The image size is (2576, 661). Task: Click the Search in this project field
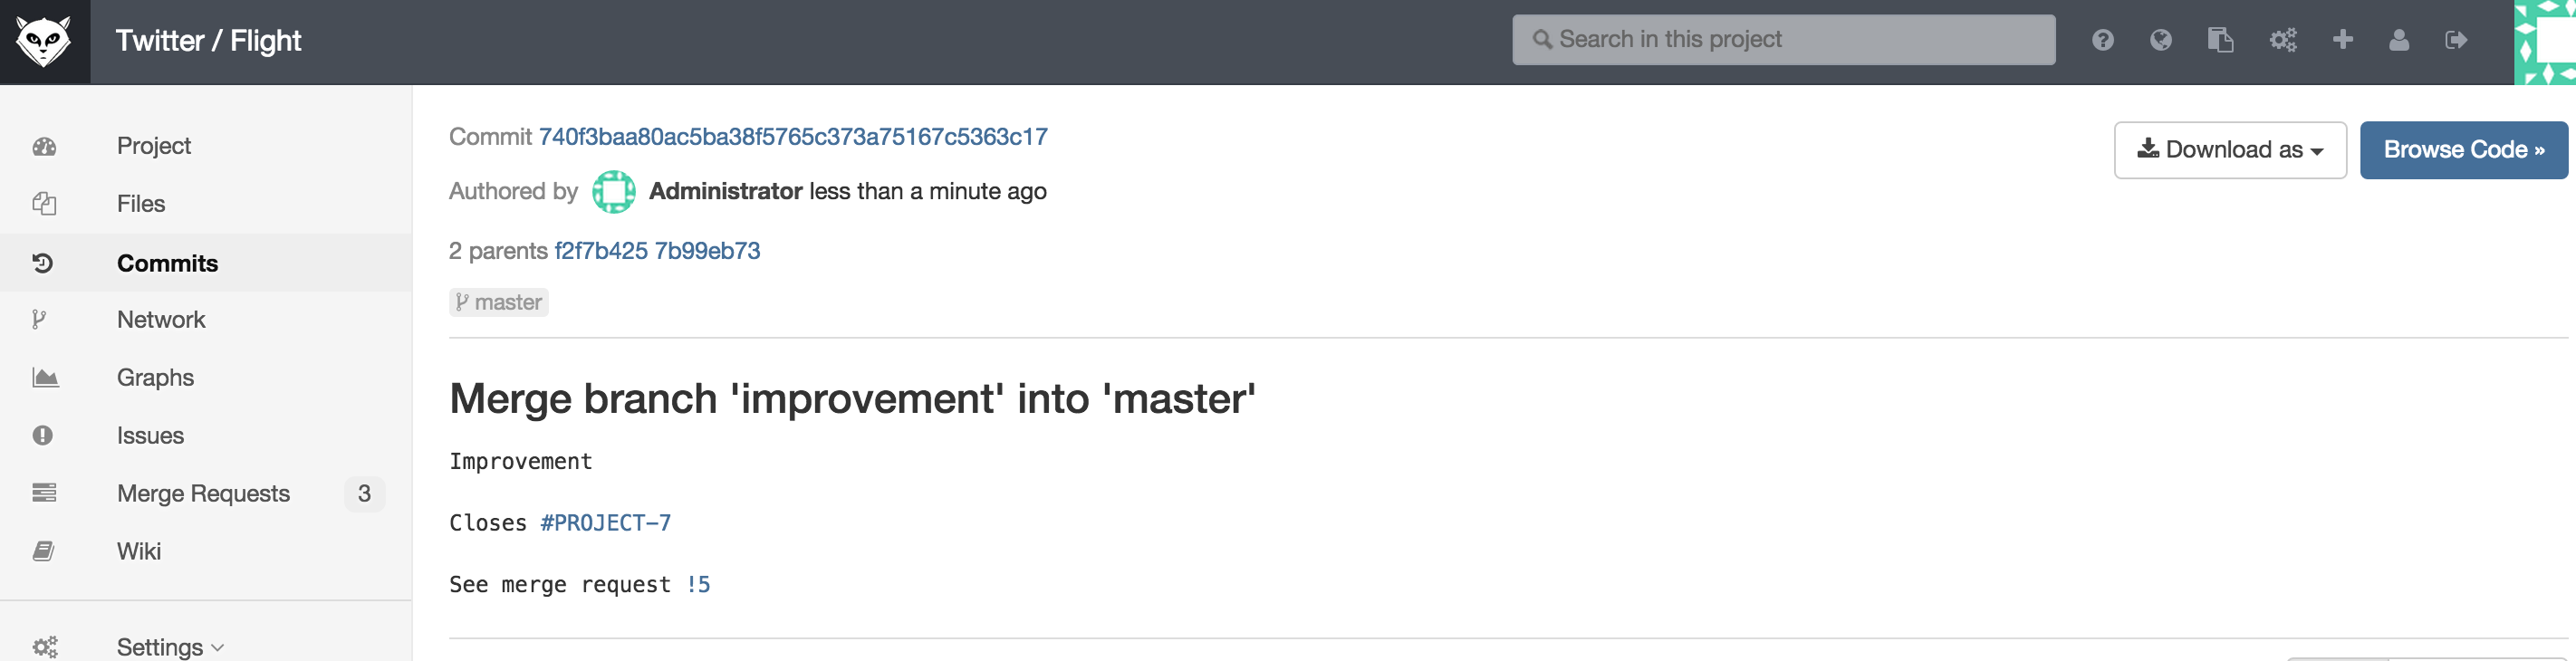1783,40
